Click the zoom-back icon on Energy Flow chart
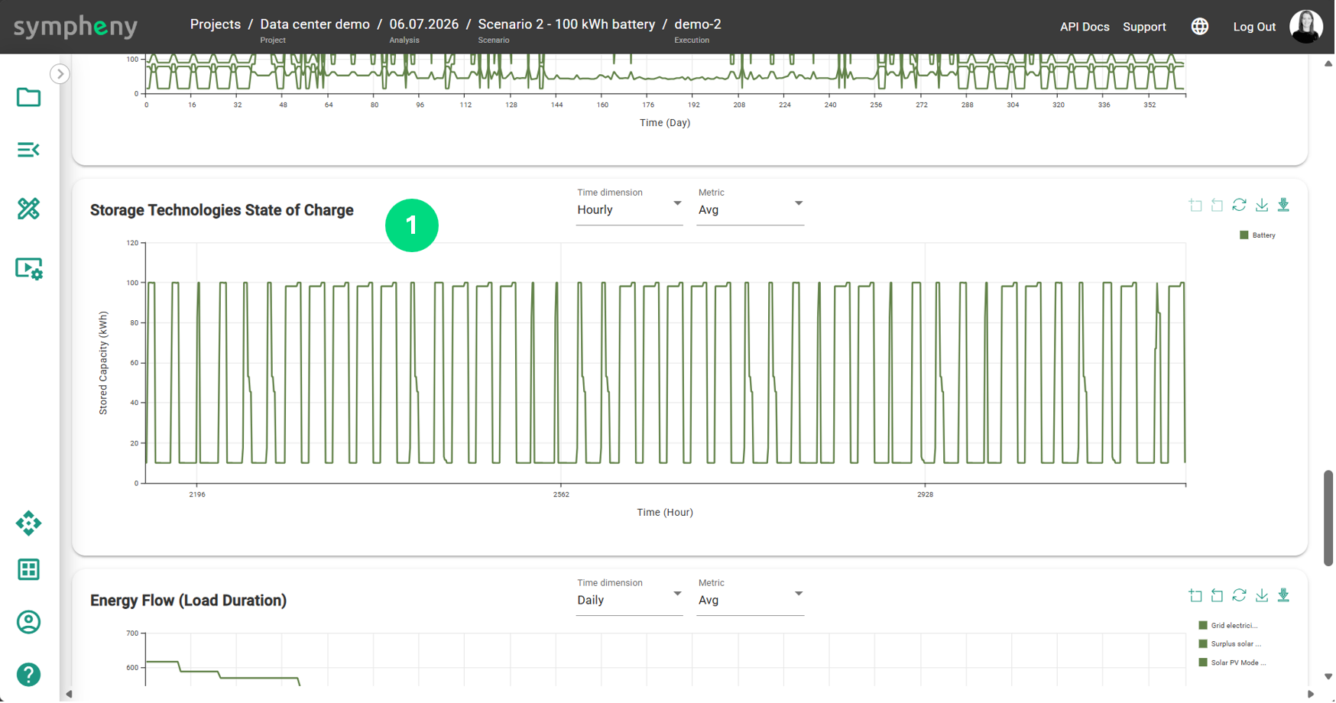 1218,595
